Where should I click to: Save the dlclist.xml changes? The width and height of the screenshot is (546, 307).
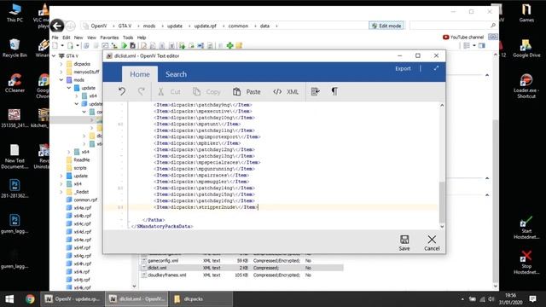[404, 242]
